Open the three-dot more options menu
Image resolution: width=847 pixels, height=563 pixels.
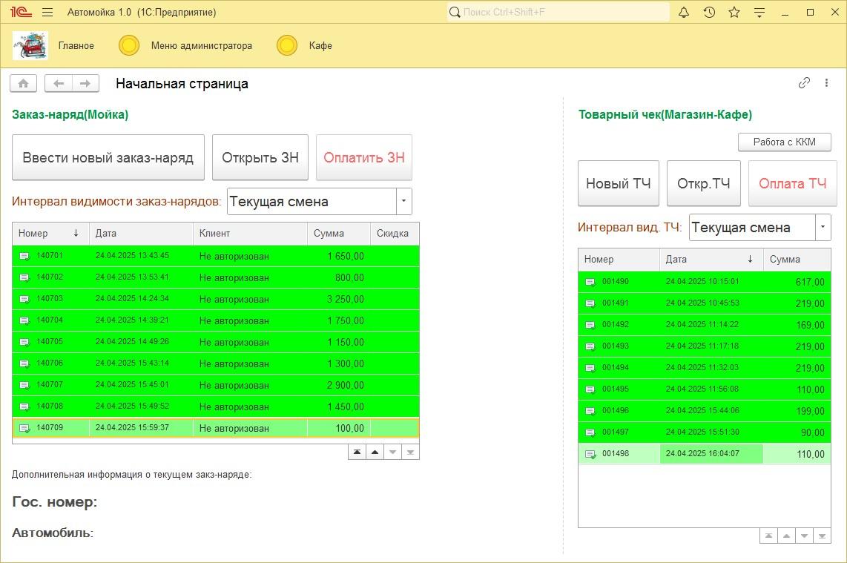(x=826, y=83)
